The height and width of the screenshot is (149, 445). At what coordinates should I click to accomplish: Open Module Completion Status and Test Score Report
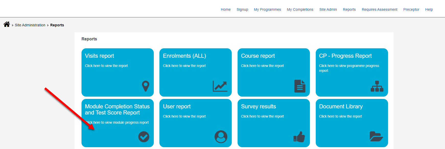[117, 109]
